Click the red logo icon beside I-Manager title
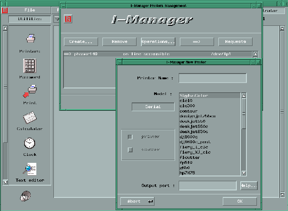Viewport: 288px width, 211px height. pos(68,19)
